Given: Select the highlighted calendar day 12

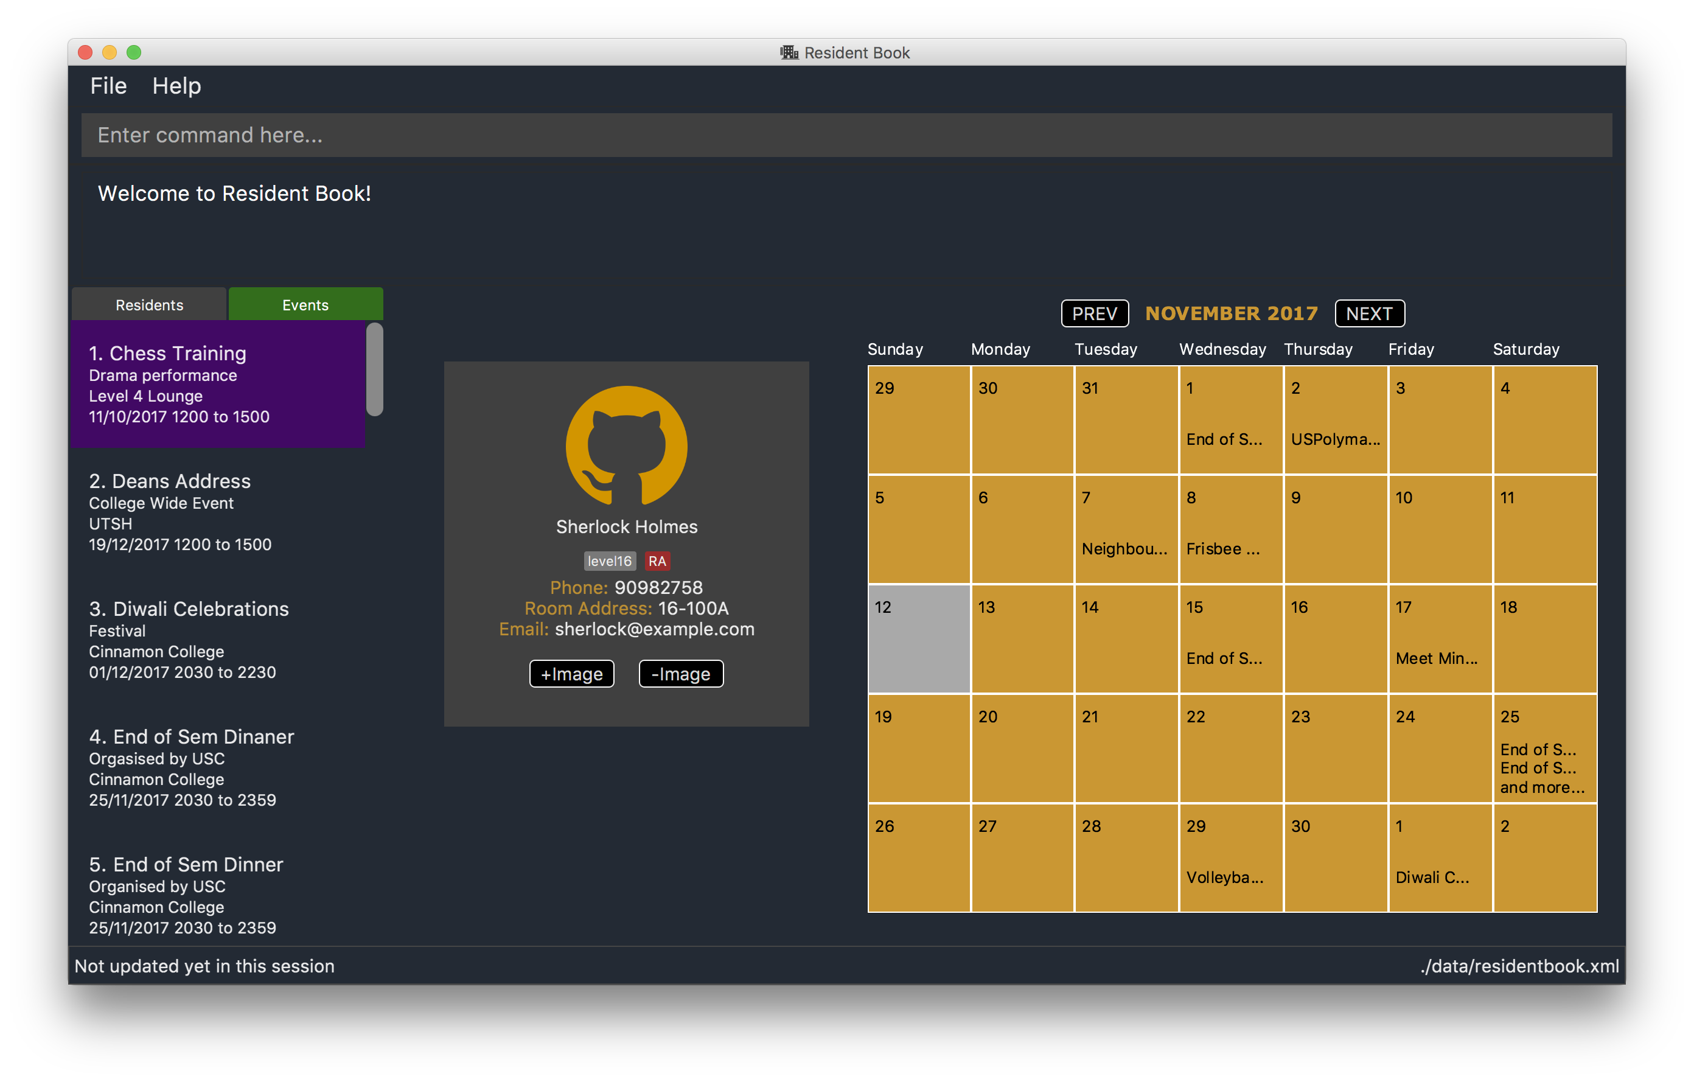Looking at the screenshot, I should coord(919,638).
